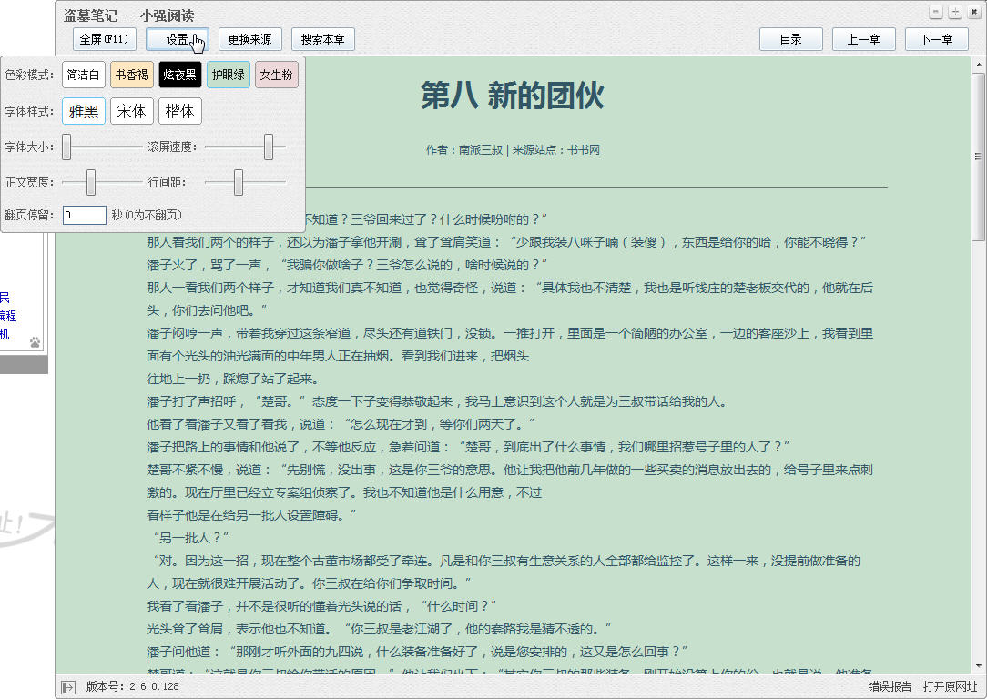987x699 pixels.
Task: Click the 滚屏速度 slider handle
Action: point(269,147)
